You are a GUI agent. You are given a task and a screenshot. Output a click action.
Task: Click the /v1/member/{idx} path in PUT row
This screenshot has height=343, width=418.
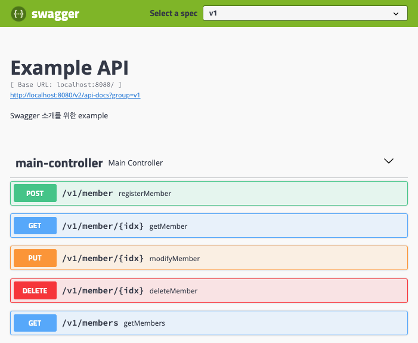[103, 258]
